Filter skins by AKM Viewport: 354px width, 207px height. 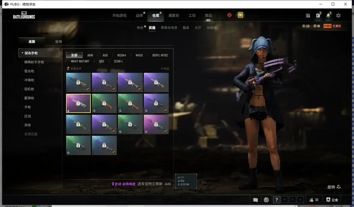[90, 55]
